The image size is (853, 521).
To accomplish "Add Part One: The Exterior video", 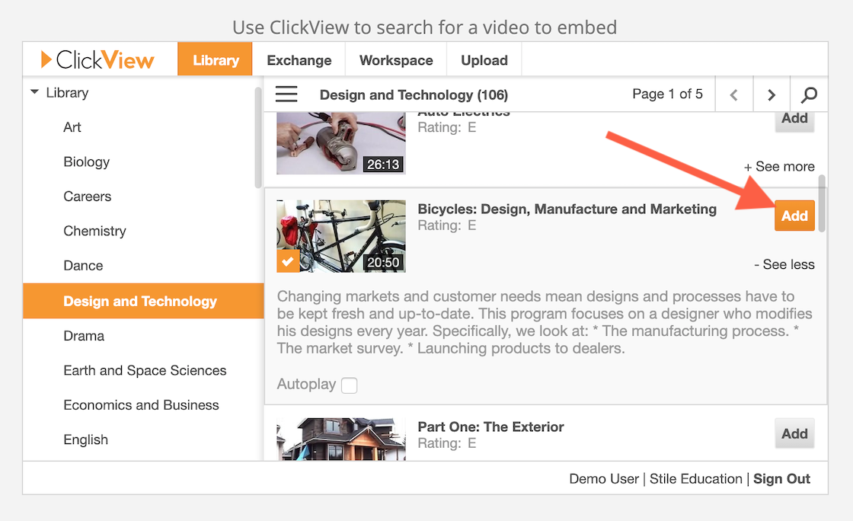I will (794, 433).
